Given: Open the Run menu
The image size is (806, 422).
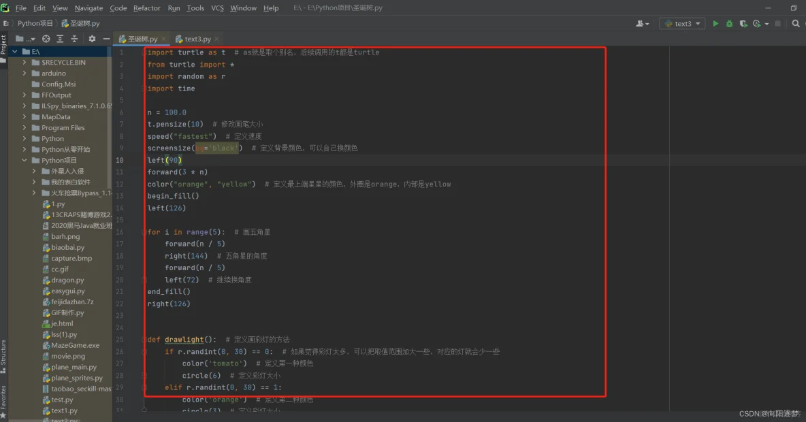Looking at the screenshot, I should point(174,8).
